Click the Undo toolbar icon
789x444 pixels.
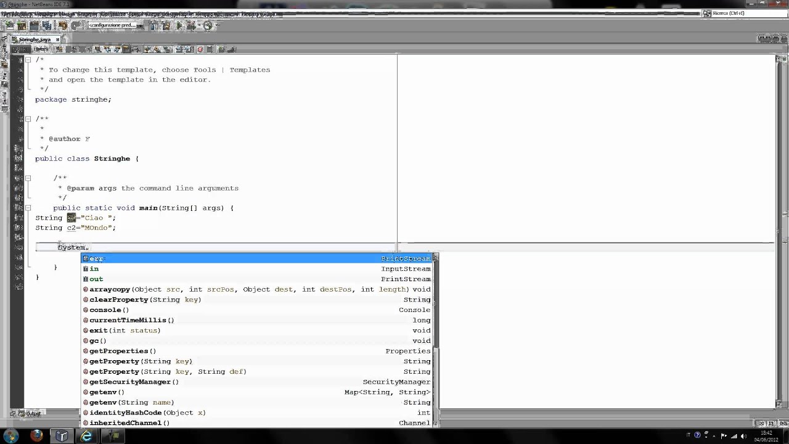tap(63, 25)
